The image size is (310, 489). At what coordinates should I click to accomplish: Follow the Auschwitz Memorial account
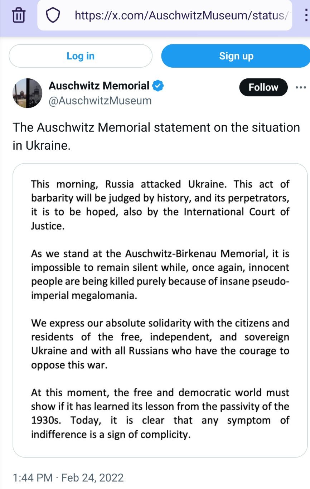pos(263,87)
